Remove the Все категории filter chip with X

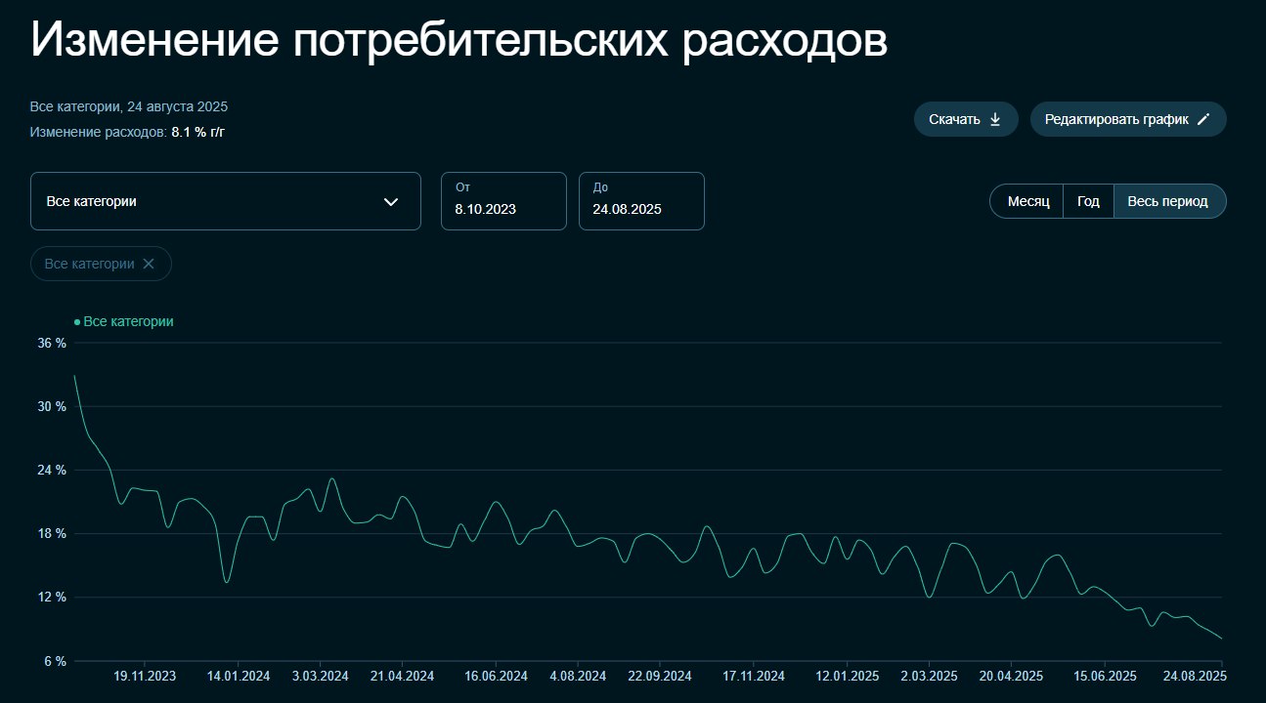(149, 264)
